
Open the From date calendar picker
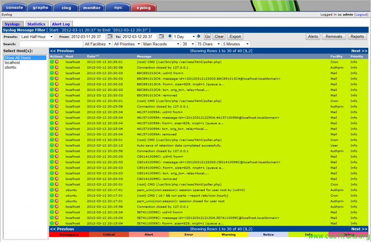click(x=110, y=37)
